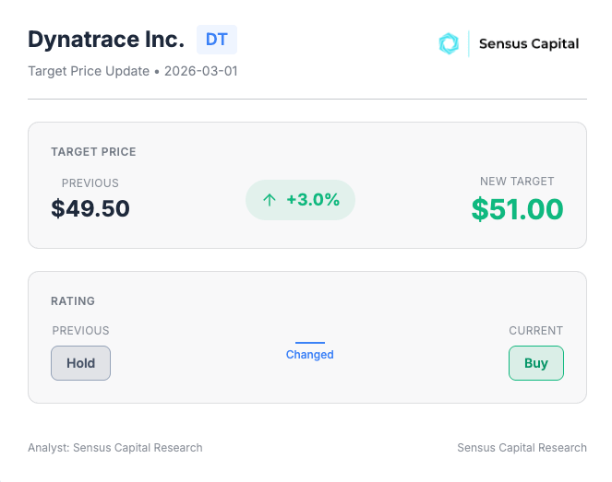Click the green upward arrow icon
The image size is (612, 482).
click(x=269, y=200)
